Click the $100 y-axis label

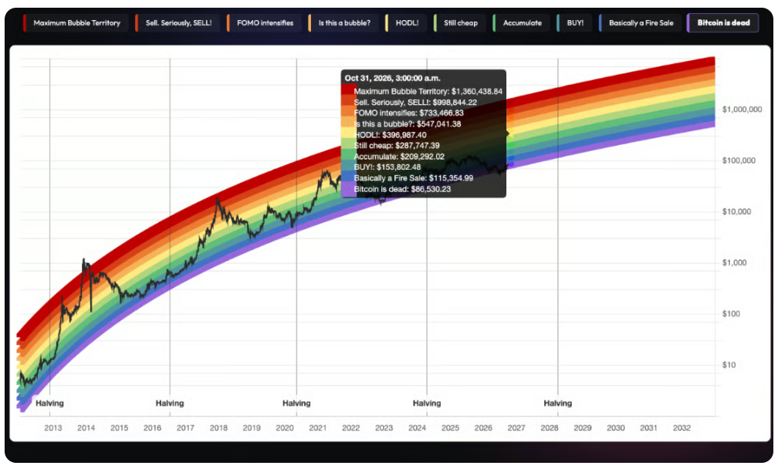(731, 313)
